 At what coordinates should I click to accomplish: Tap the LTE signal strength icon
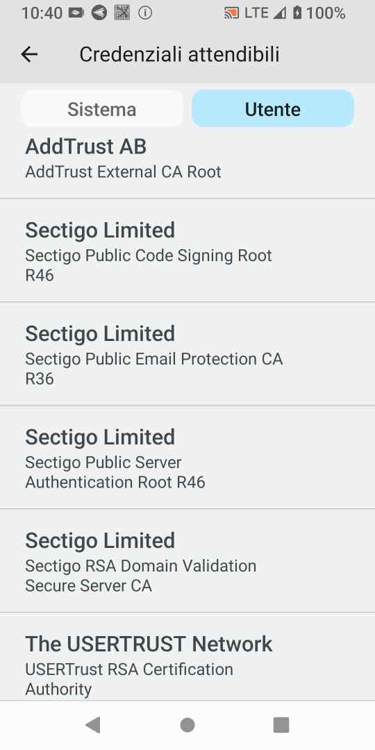tap(280, 13)
